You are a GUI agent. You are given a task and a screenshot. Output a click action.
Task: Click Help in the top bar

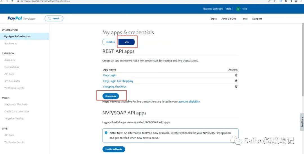229,9
